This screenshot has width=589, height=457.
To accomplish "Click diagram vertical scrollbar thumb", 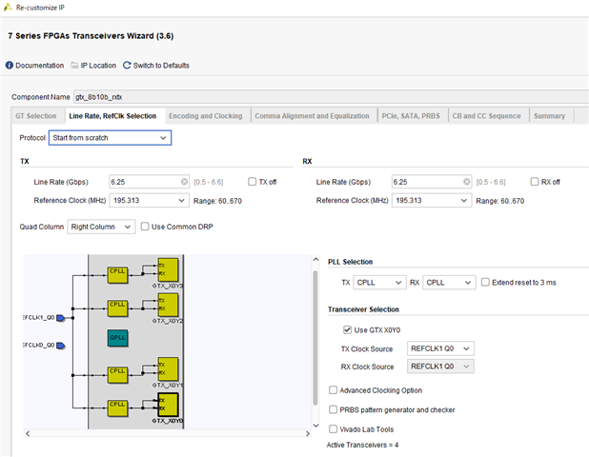I will click(315, 338).
